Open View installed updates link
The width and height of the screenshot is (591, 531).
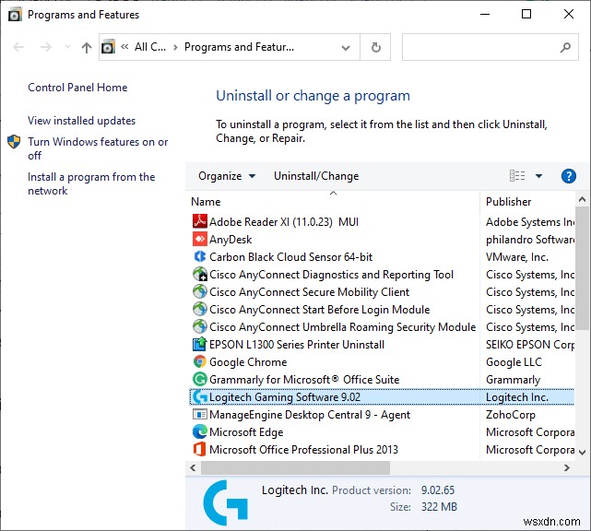point(81,121)
